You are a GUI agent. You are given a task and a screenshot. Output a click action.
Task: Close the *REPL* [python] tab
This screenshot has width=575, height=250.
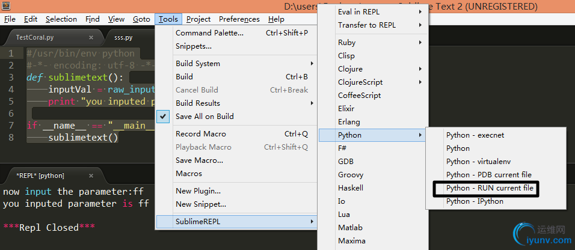pyautogui.click(x=92, y=175)
